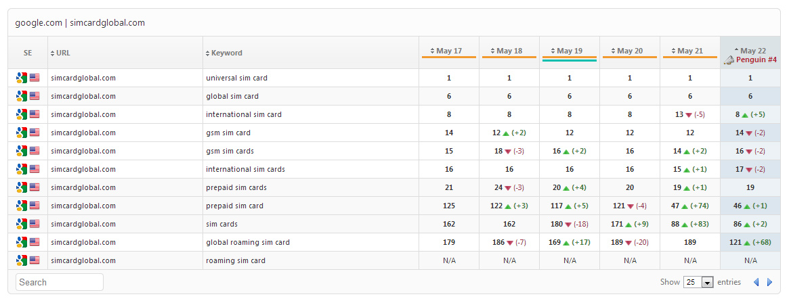Viewport: 789px width, 303px height.
Task: Sort by the May 22 column header
Action: coord(751,51)
